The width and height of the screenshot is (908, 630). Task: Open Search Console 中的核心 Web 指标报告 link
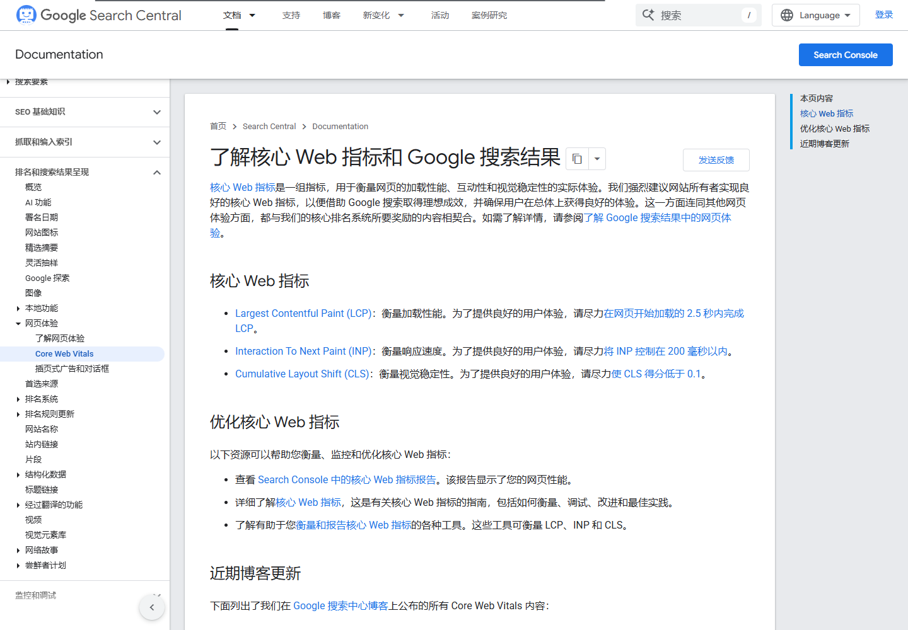click(347, 480)
